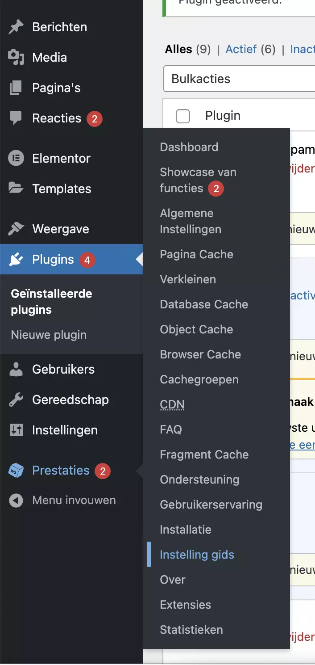The height and width of the screenshot is (665, 315).
Task: Click the Templates folder icon
Action: 16,188
